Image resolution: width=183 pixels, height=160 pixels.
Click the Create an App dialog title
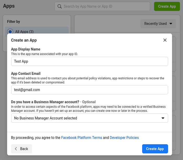[x=24, y=40]
